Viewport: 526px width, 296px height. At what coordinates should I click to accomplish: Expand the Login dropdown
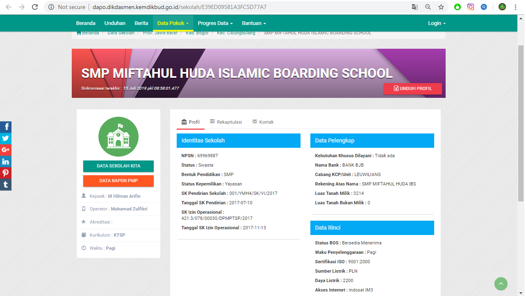point(436,23)
